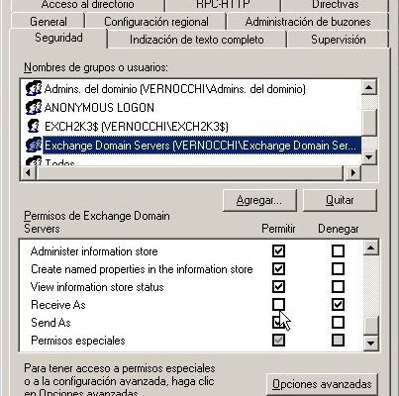Tick Permitir for Receive As
The image size is (399, 396).
(278, 304)
